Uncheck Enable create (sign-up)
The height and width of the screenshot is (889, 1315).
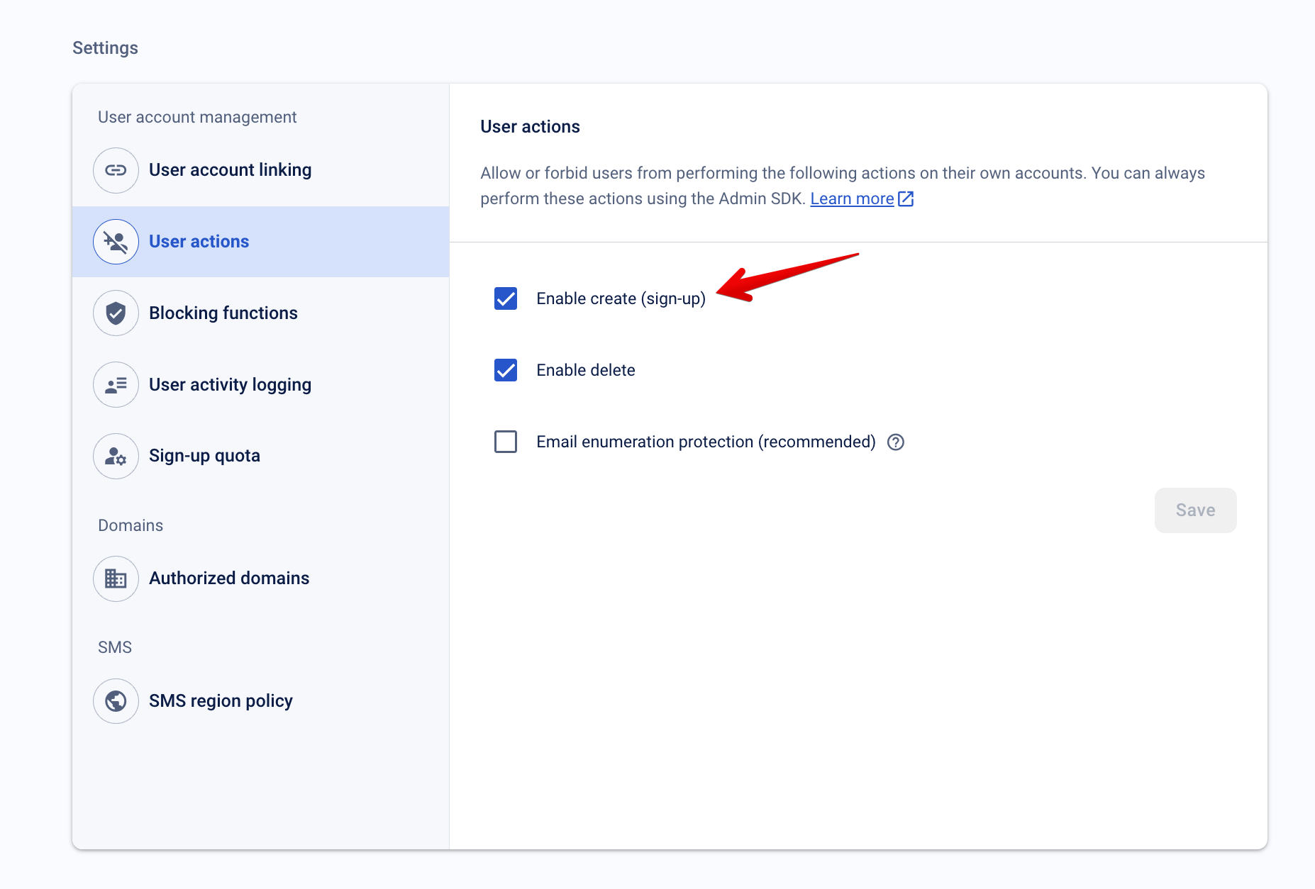pyautogui.click(x=505, y=298)
